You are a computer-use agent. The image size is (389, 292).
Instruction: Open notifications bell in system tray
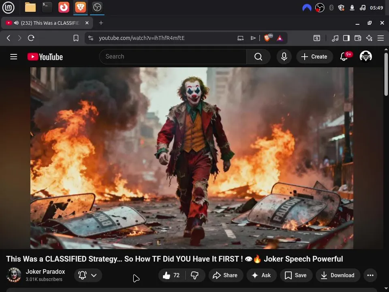tap(352, 8)
